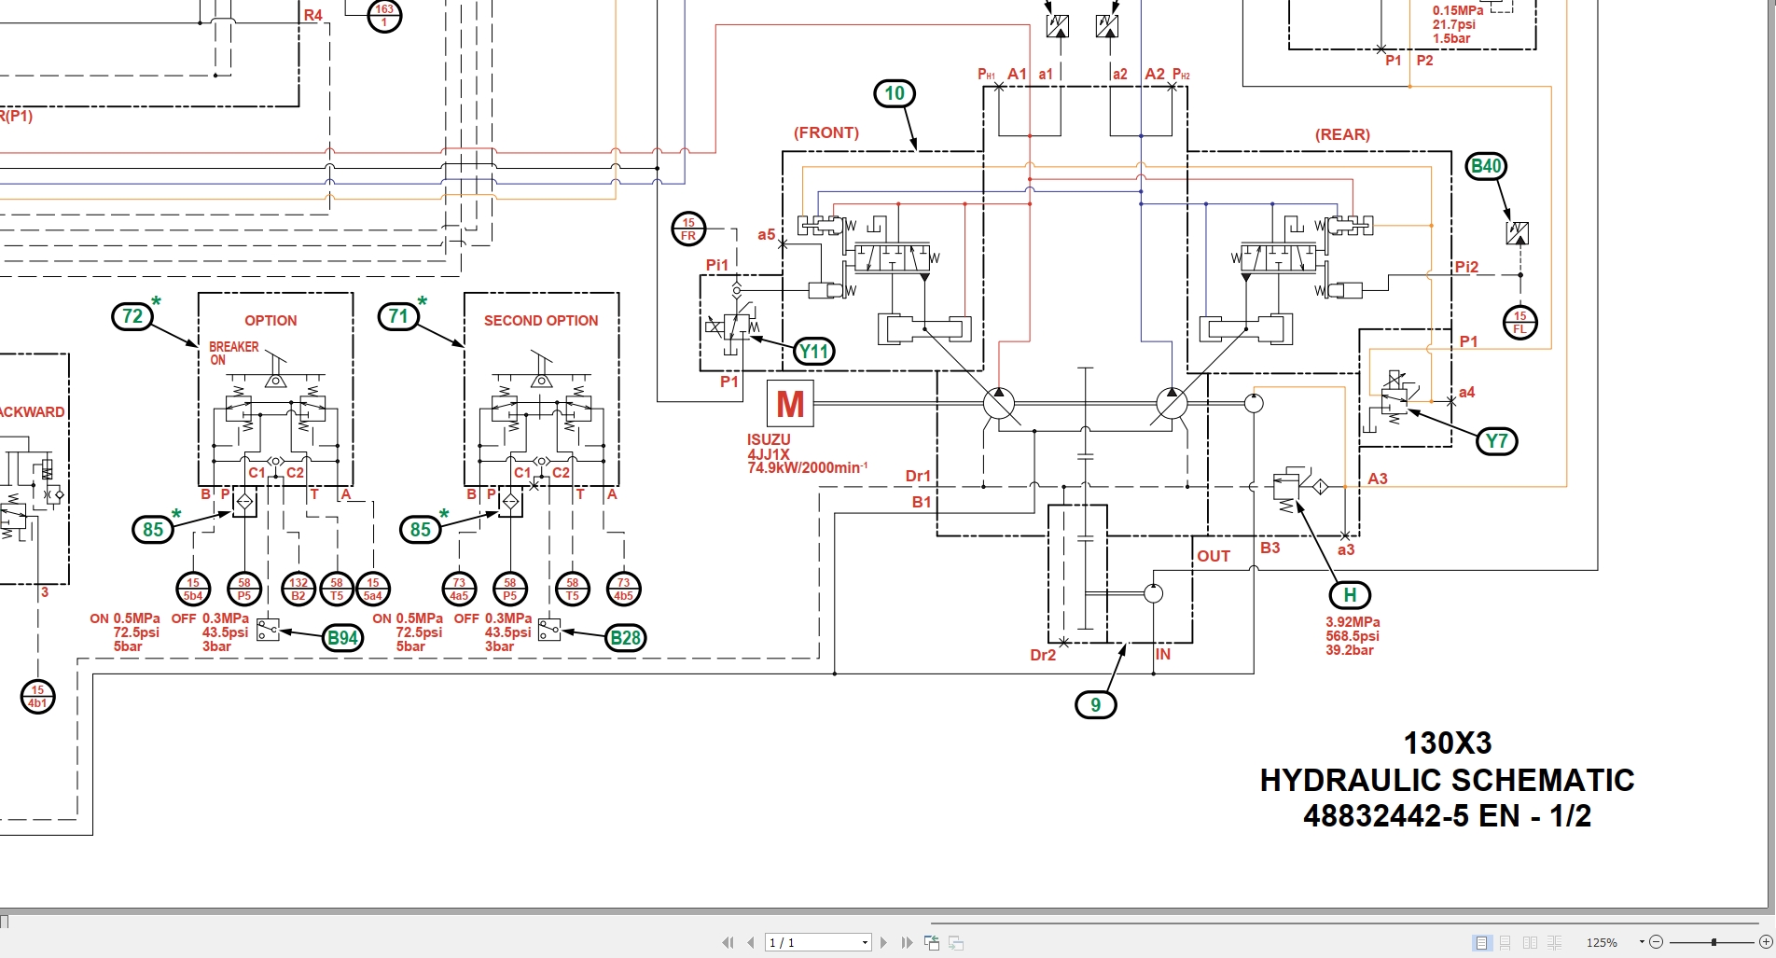Click callout 9 below the Dr2 port

[1096, 705]
